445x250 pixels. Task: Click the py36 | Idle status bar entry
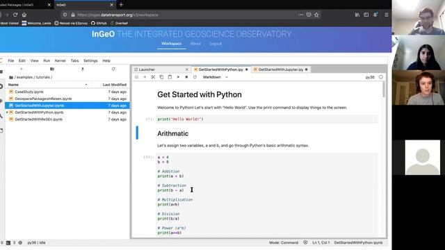tap(36, 242)
